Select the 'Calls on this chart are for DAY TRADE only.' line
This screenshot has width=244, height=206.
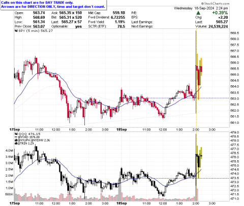pos(37,3)
